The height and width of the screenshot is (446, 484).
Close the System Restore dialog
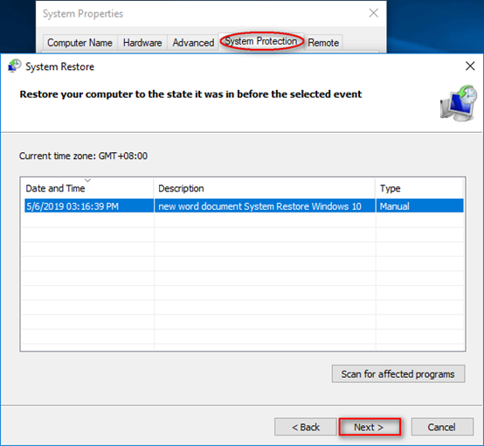click(x=470, y=66)
